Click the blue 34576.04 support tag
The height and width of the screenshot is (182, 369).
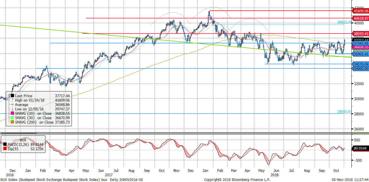tap(361, 64)
